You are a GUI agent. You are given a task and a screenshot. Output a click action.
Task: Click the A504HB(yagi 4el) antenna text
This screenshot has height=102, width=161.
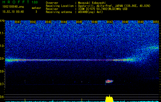pyautogui.click(x=90, y=12)
